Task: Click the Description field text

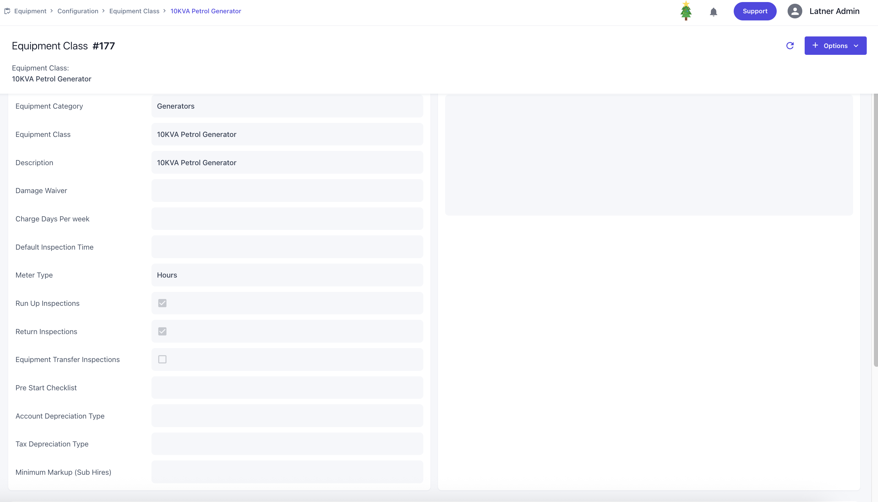Action: [196, 163]
